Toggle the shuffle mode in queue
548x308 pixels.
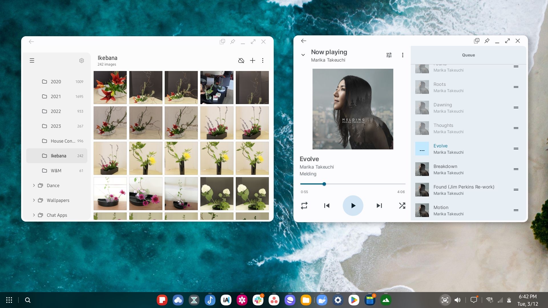[402, 205]
